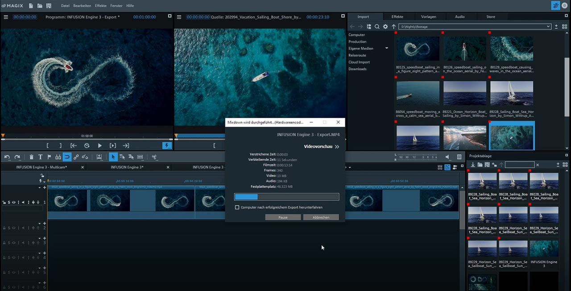
Task: Select Cloud Import in media pool sidebar
Action: click(359, 62)
